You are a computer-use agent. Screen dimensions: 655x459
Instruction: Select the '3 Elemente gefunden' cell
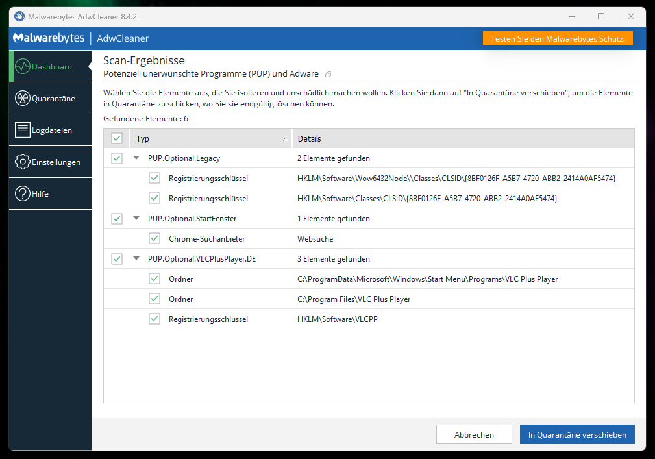pos(334,259)
